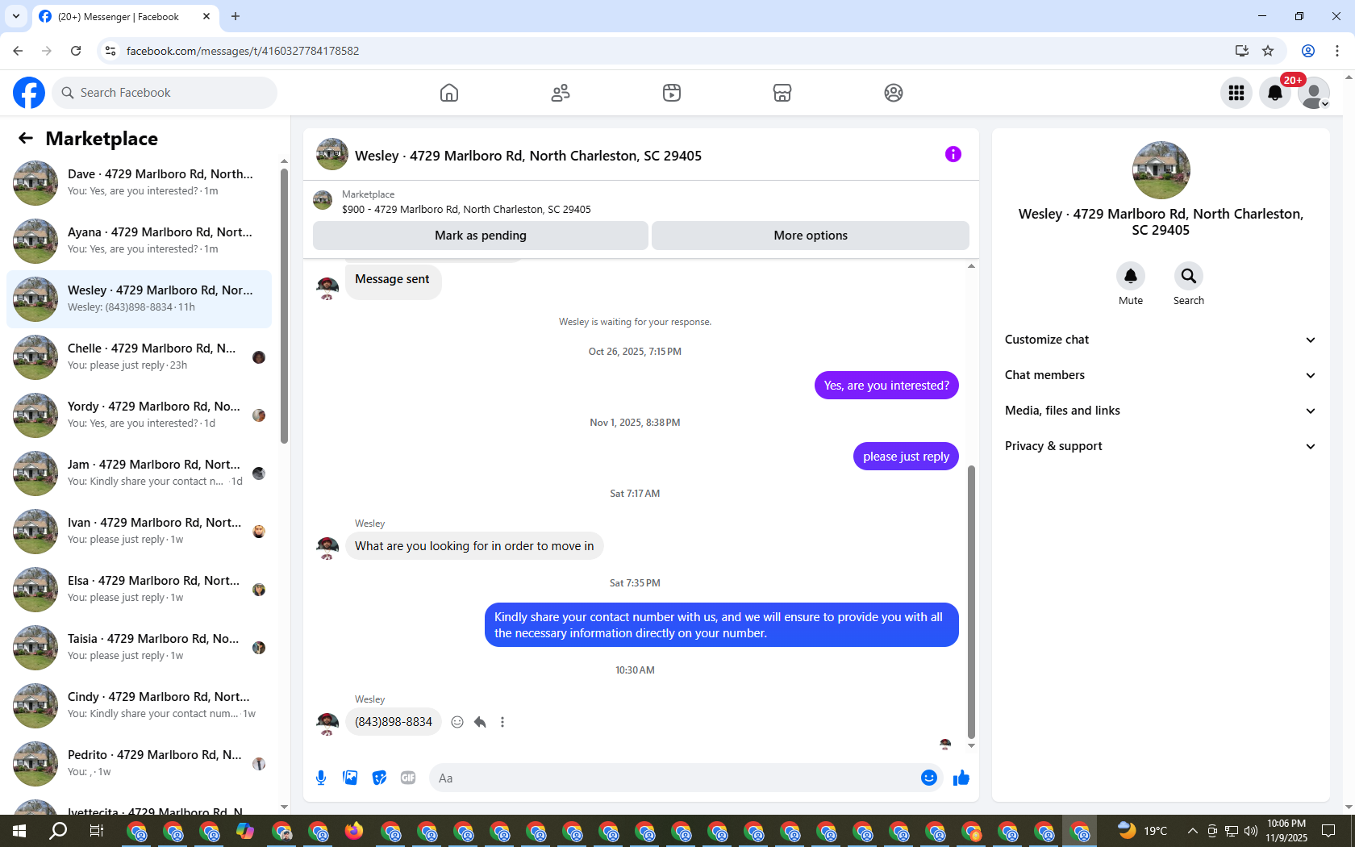Click the chat list scrollbar
The height and width of the screenshot is (847, 1355).
click(x=284, y=307)
